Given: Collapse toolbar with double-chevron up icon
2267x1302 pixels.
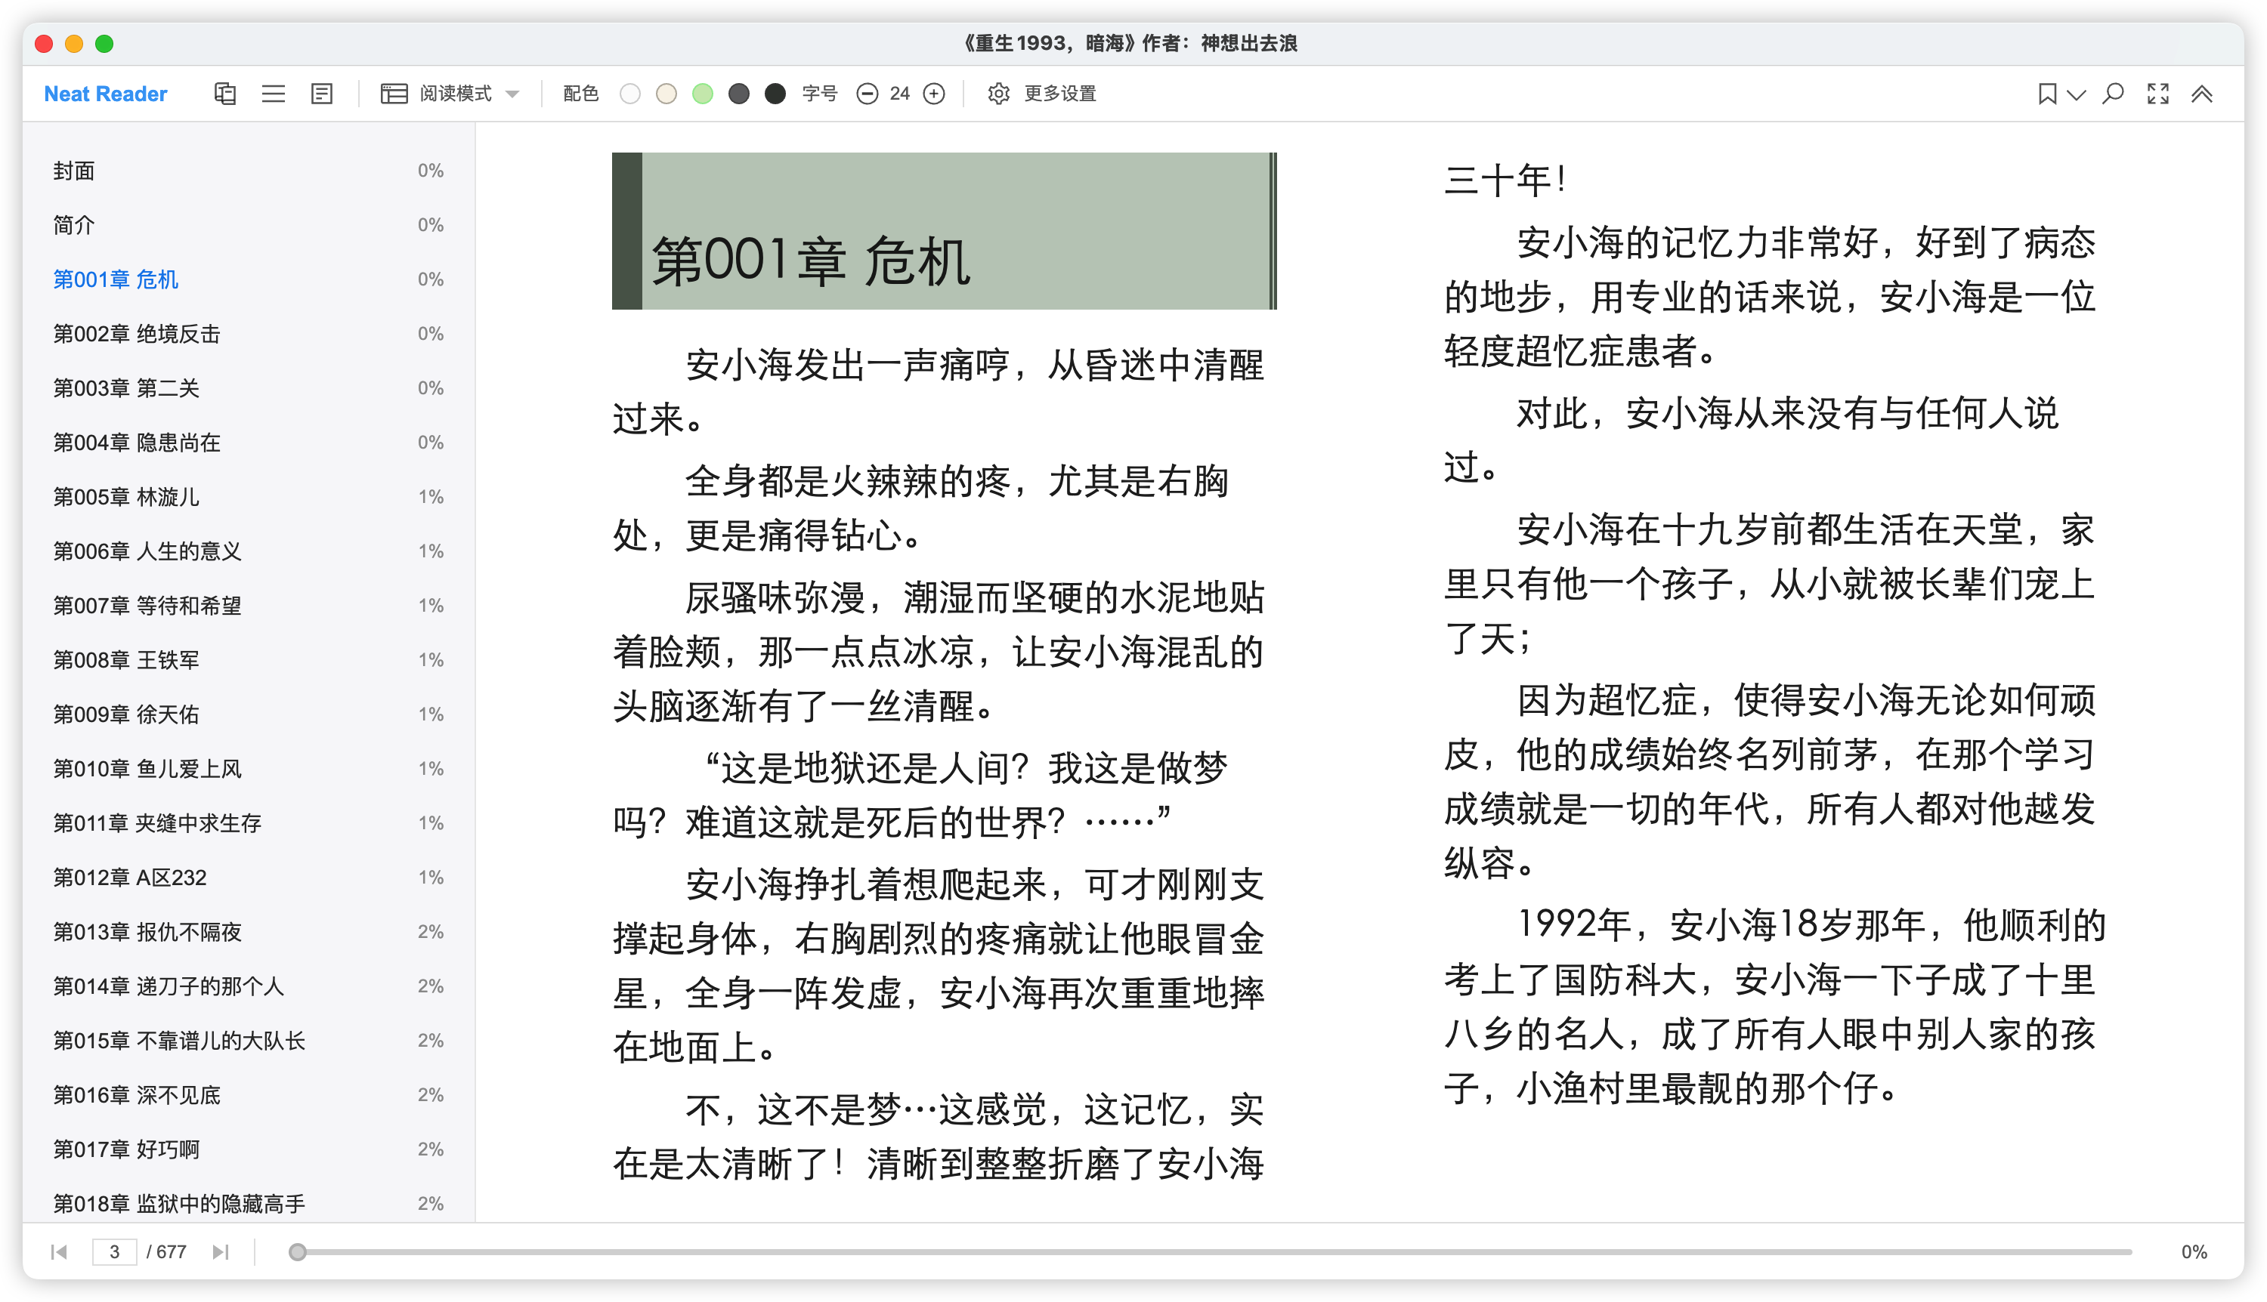Looking at the screenshot, I should click(x=2202, y=94).
